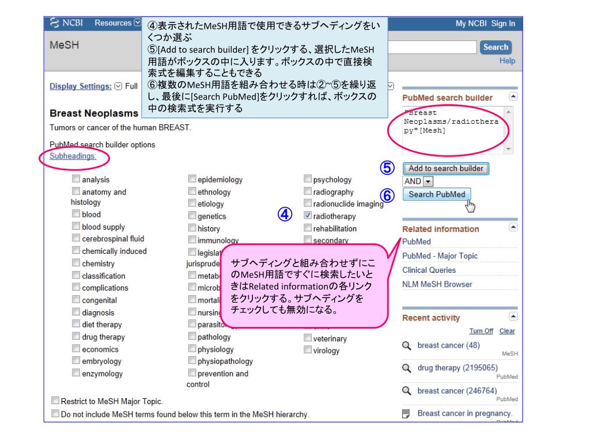
Task: Turn Off recent activity link
Action: click(x=481, y=331)
